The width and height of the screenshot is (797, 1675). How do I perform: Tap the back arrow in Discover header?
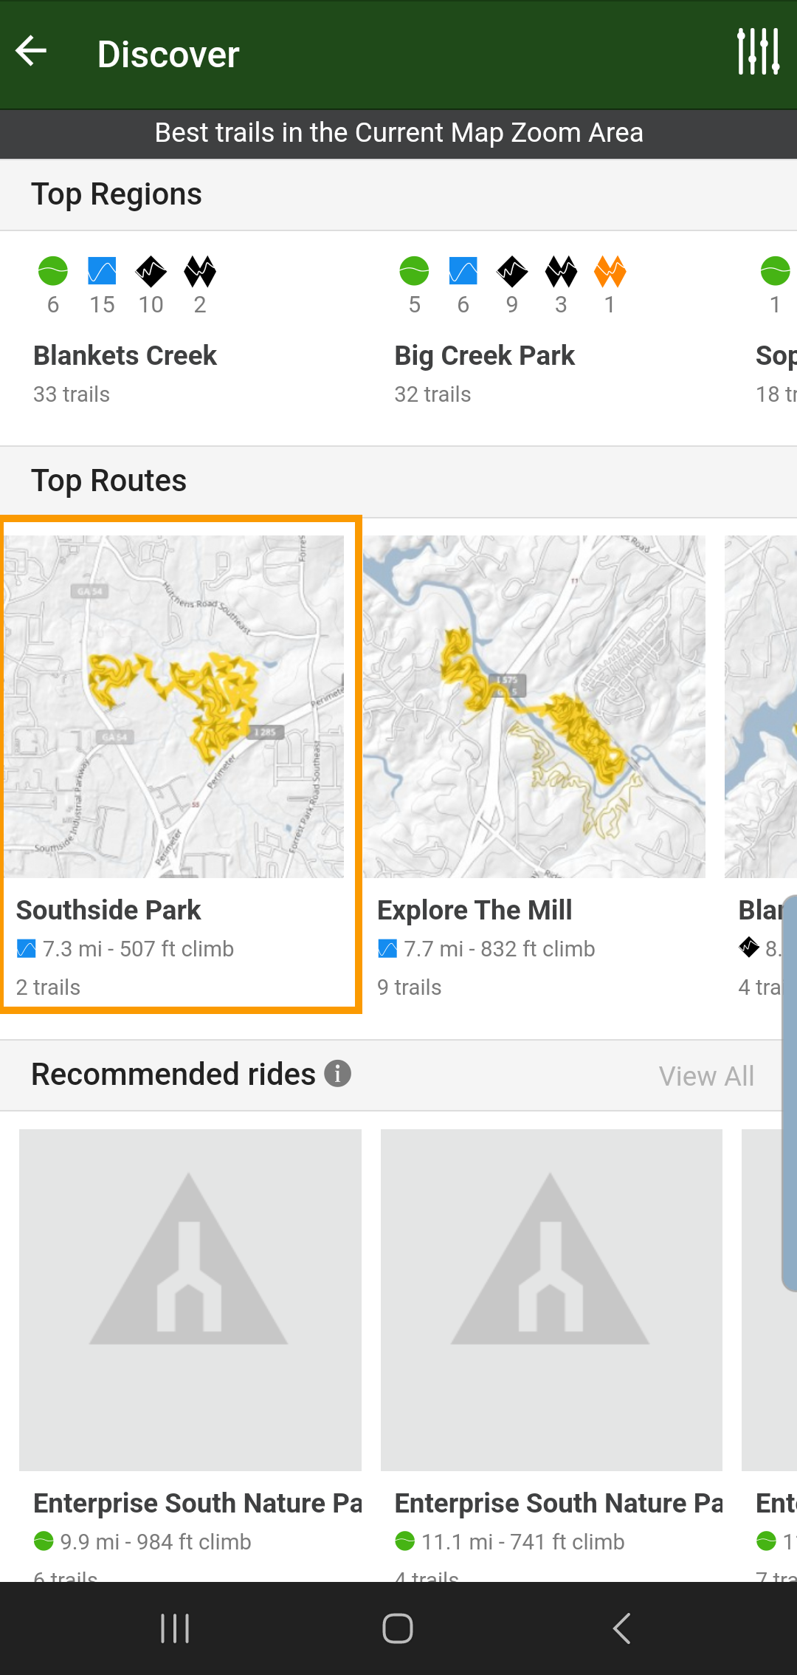[x=31, y=52]
